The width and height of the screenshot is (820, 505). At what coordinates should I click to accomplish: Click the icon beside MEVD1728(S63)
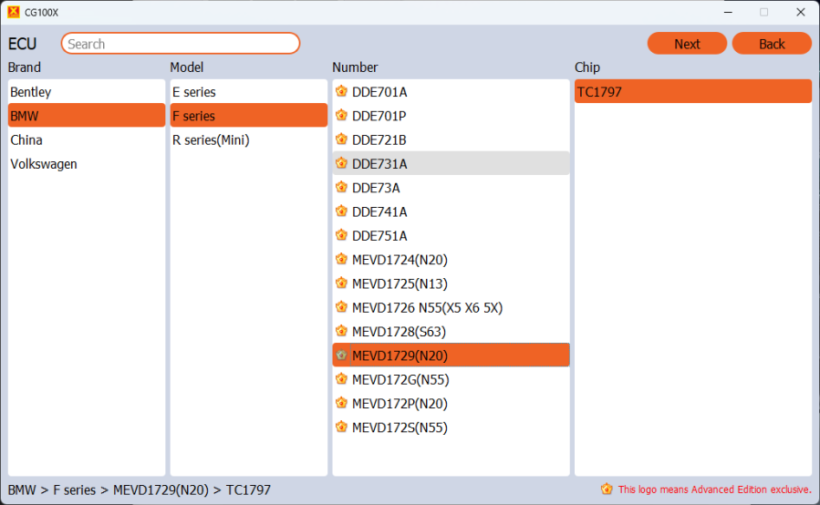point(341,331)
